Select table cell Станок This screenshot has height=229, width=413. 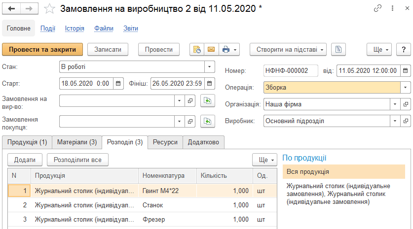167,205
